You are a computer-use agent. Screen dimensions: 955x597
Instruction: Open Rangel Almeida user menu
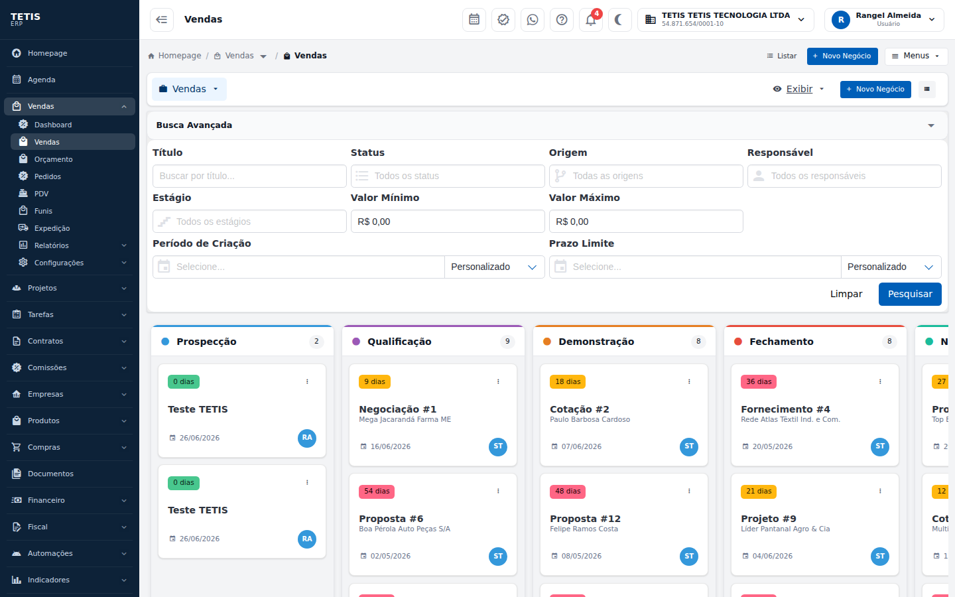pos(884,20)
